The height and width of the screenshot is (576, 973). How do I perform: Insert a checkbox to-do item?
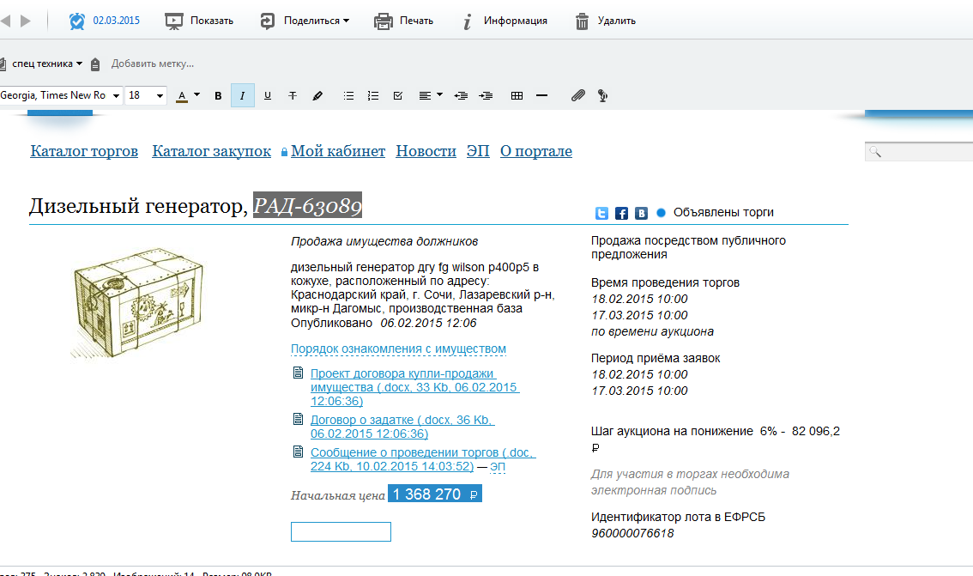coord(397,96)
